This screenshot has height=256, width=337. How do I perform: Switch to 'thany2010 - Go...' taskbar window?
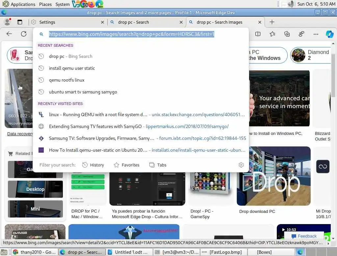(x=35, y=252)
